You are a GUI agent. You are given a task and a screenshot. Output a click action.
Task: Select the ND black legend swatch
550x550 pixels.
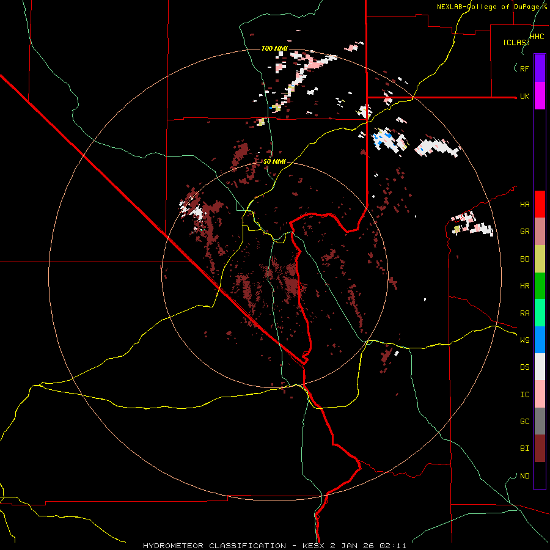(540, 475)
